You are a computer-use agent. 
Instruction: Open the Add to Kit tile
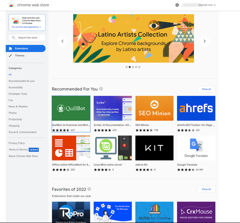pyautogui.click(x=154, y=153)
